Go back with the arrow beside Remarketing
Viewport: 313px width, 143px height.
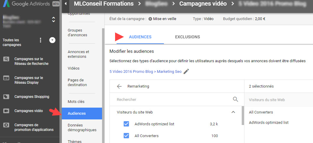point(119,86)
